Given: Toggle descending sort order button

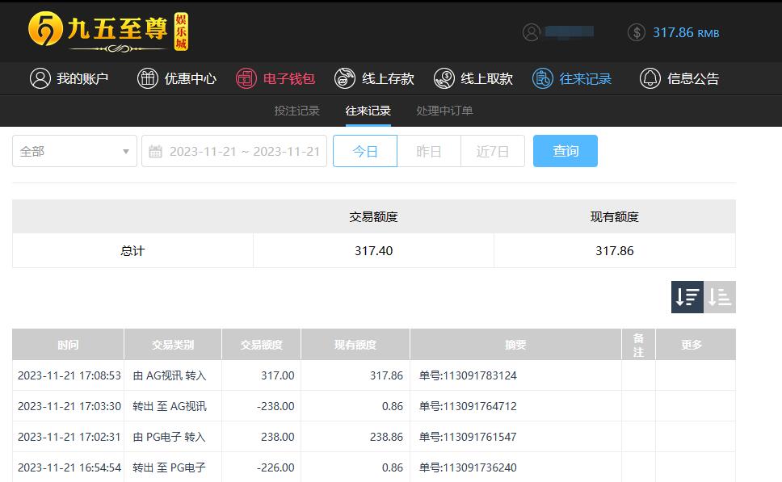Looking at the screenshot, I should 687,297.
